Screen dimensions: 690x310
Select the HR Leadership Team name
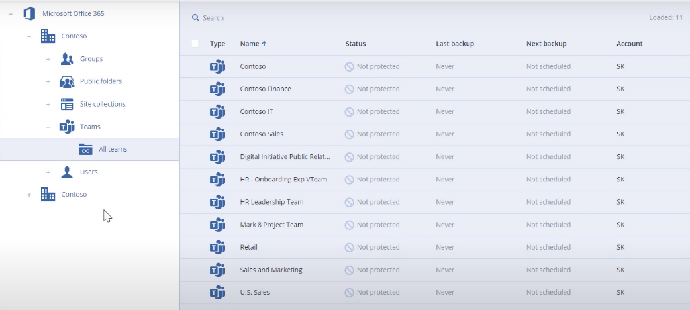click(271, 202)
